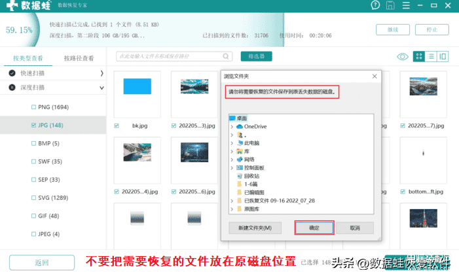Screen dimensions: 459x277
Task: Select the 此电脑 computer icon
Action: tap(240, 143)
